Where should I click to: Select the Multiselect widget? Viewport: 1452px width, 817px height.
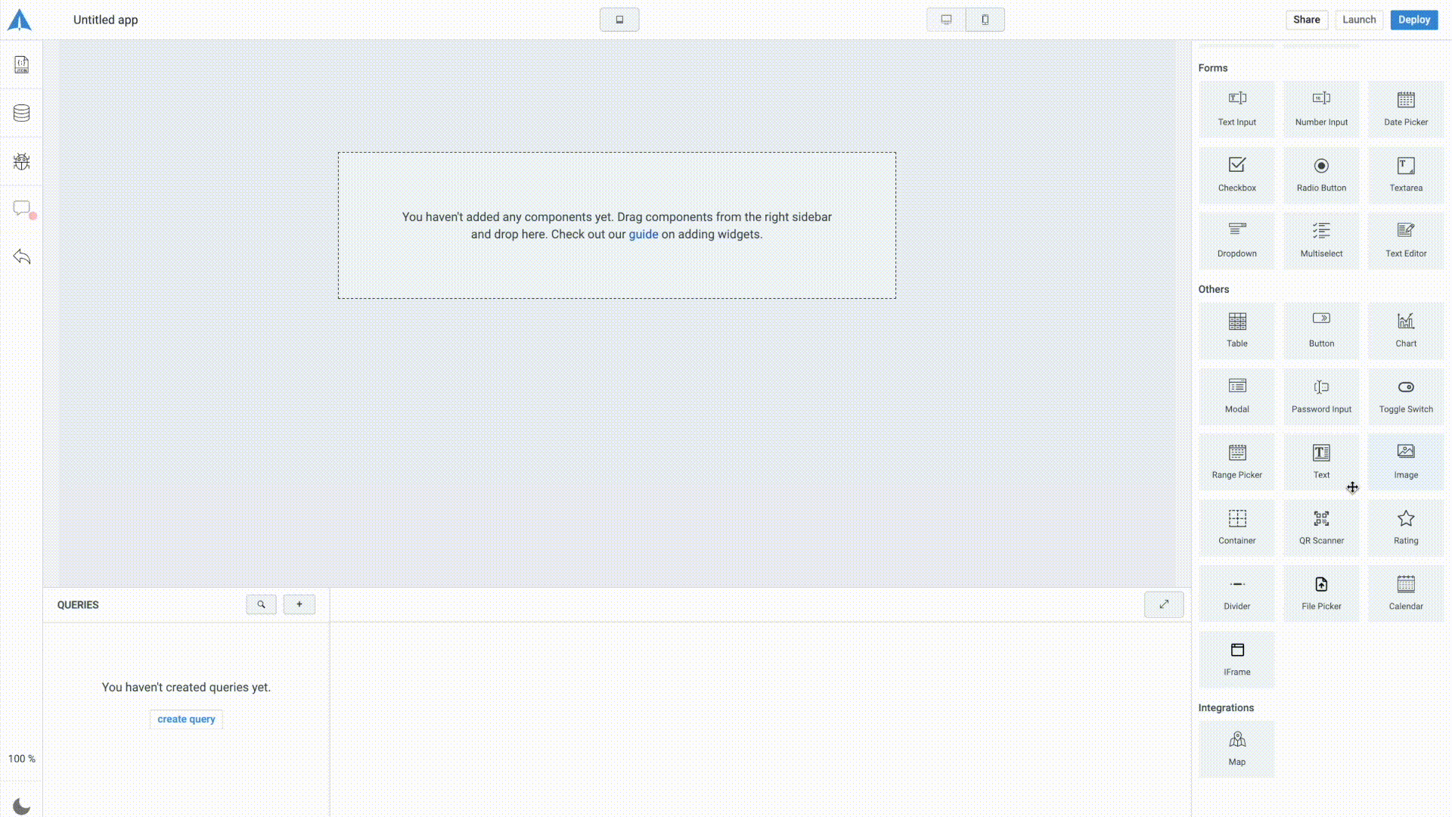click(1321, 240)
